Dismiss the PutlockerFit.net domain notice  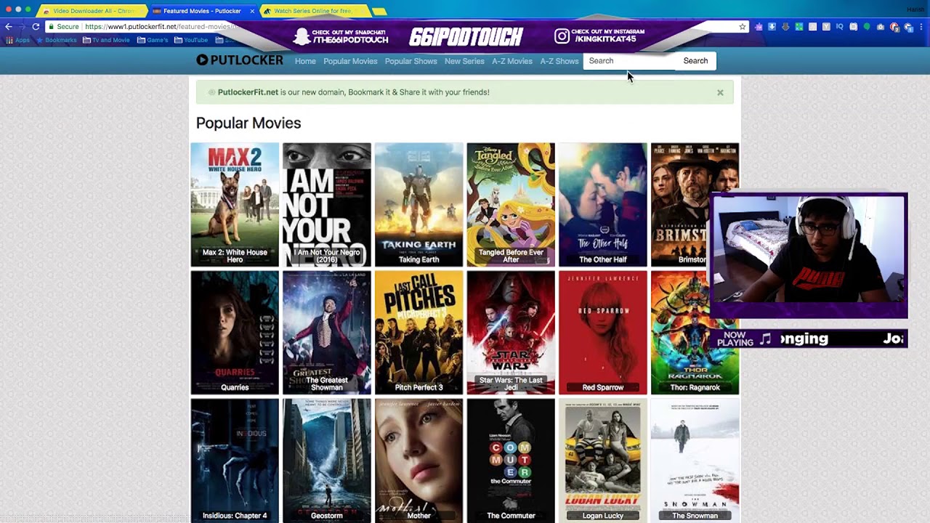720,92
